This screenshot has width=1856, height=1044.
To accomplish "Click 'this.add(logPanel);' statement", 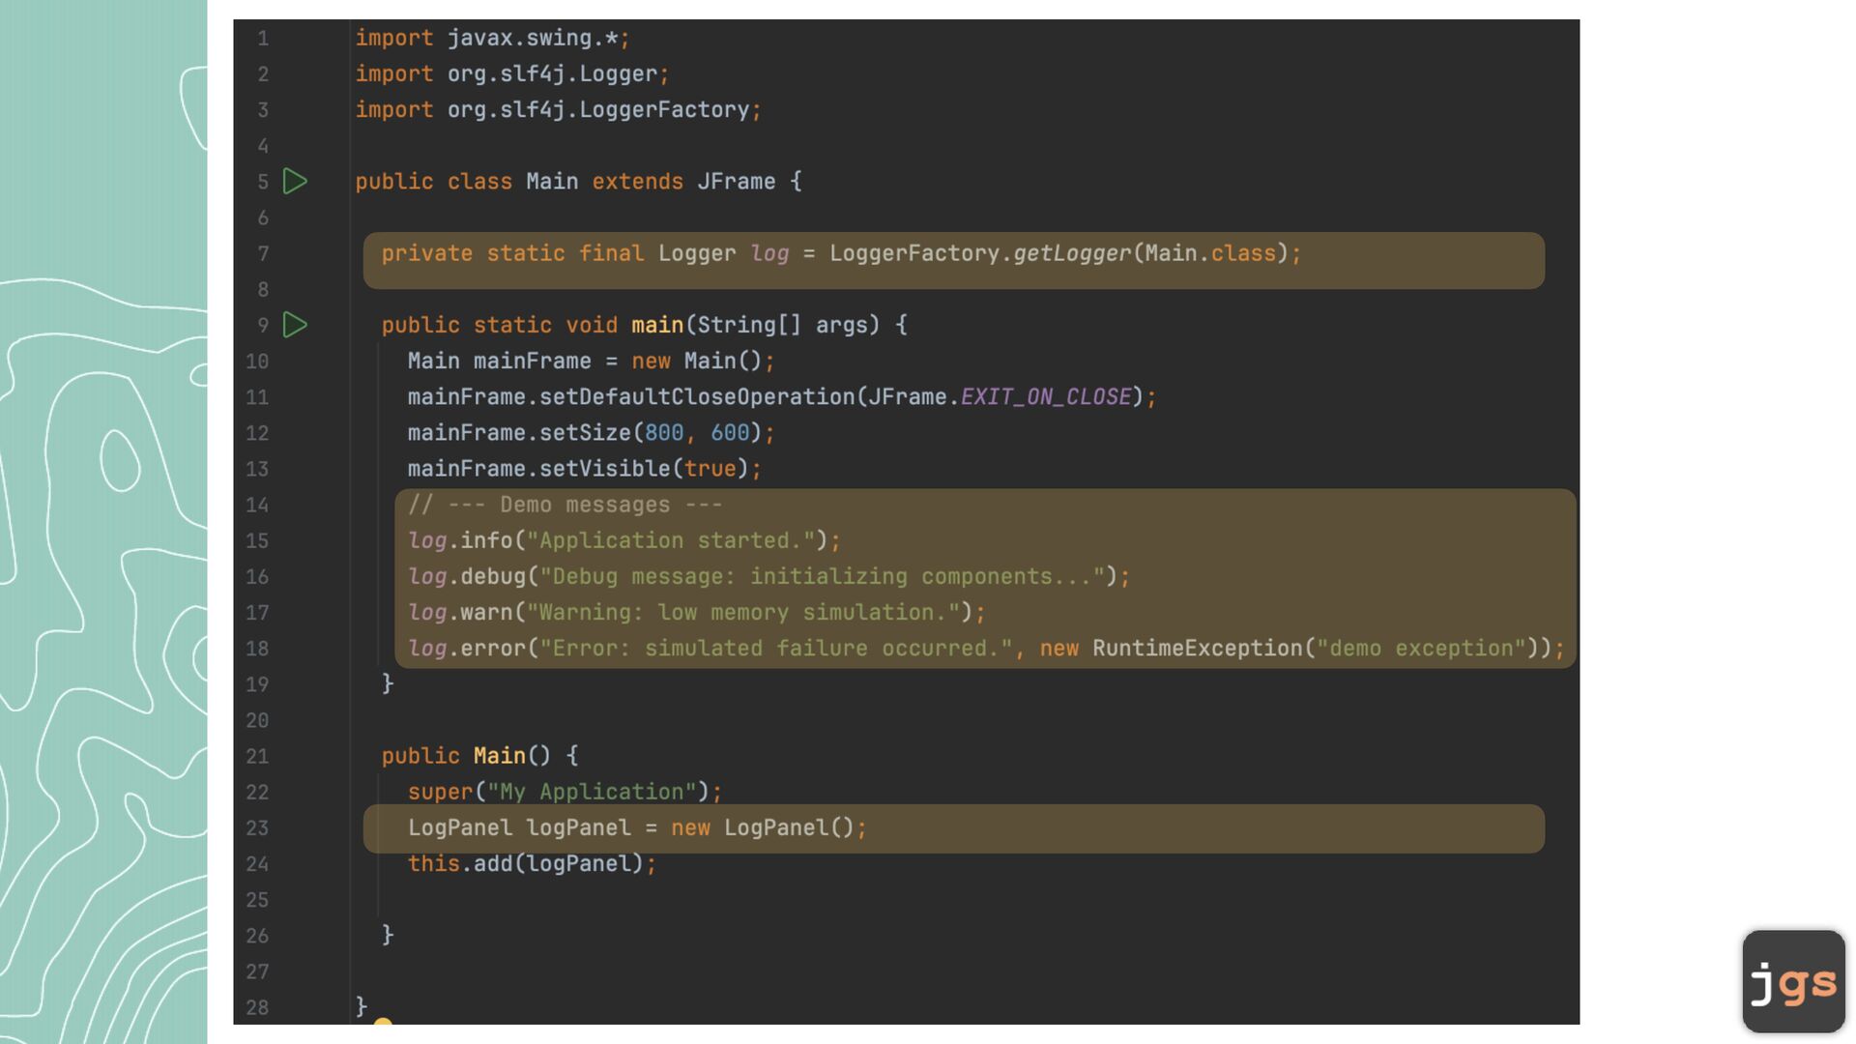I will click(532, 863).
